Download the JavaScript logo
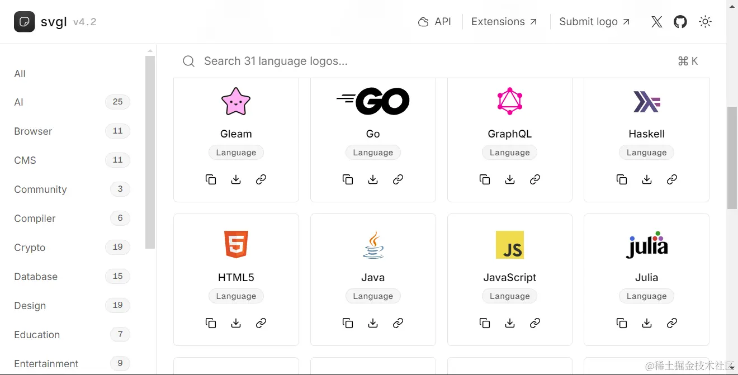 (510, 323)
